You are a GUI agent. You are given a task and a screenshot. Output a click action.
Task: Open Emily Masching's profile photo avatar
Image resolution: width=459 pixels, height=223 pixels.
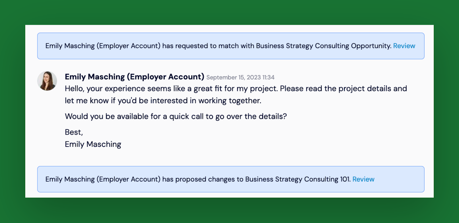click(47, 81)
